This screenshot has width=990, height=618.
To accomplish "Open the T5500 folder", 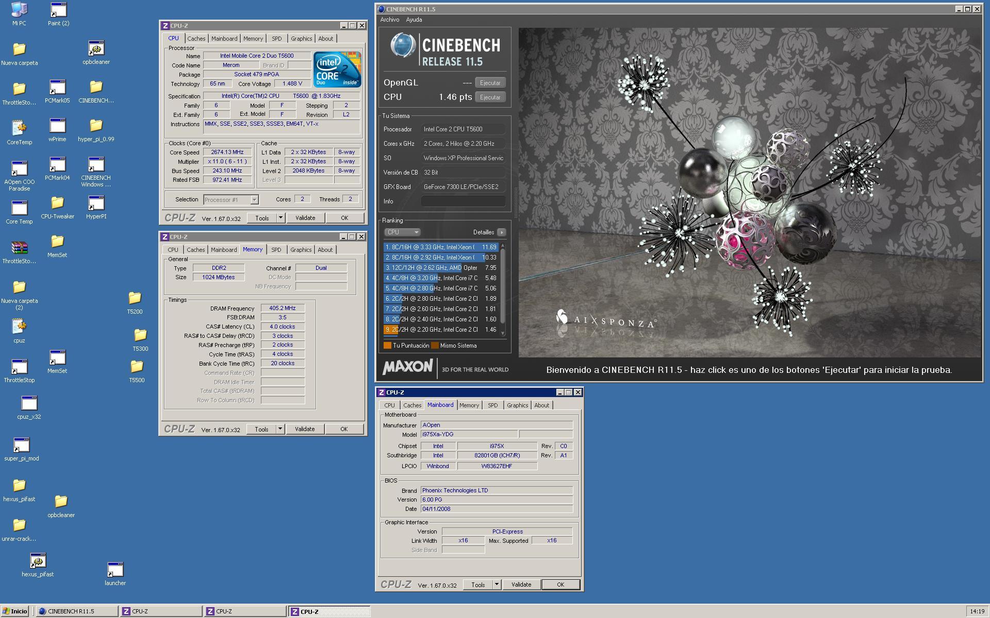I will [137, 371].
